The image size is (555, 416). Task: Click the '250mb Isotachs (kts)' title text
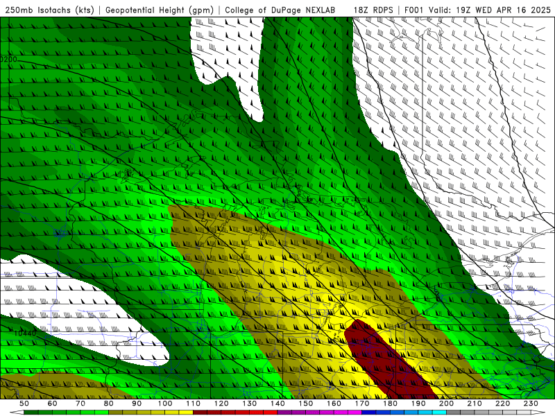tap(49, 10)
